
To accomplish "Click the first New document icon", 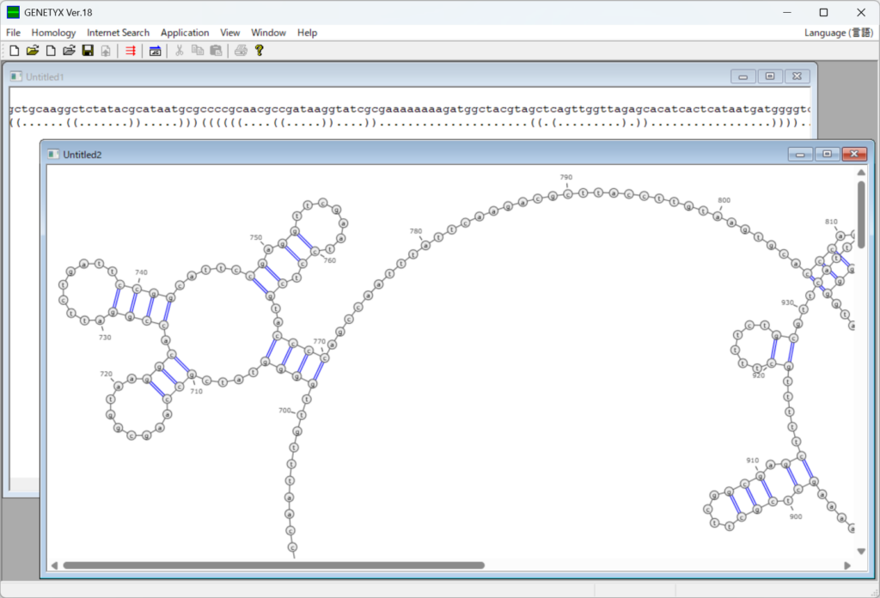I will point(14,51).
